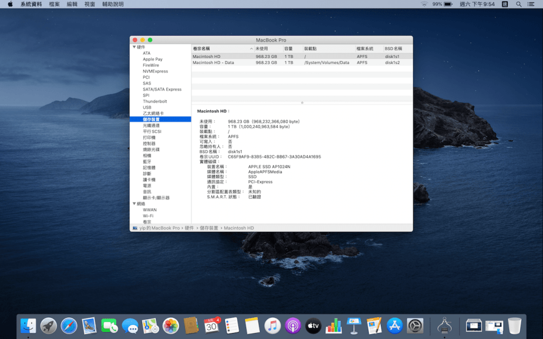Open System Preferences gear icon in dock
543x339 pixels.
pyautogui.click(x=415, y=326)
